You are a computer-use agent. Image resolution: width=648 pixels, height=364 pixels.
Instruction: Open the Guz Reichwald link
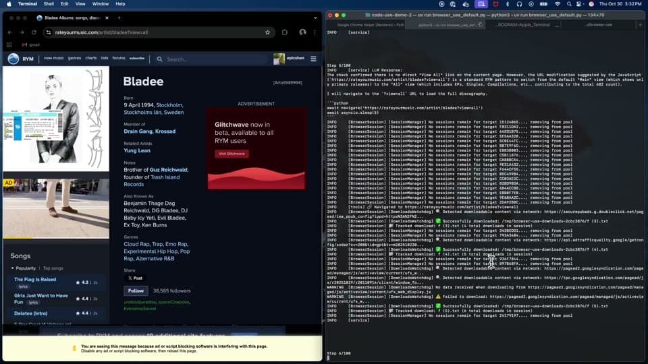169,170
